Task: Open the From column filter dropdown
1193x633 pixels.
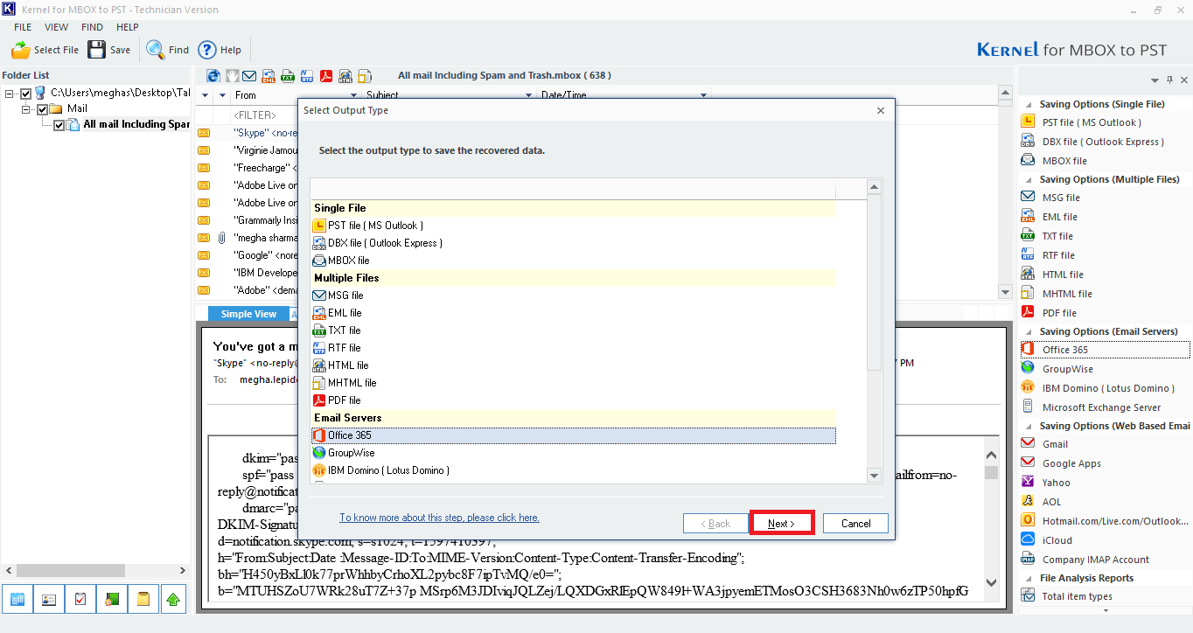Action: [x=354, y=95]
